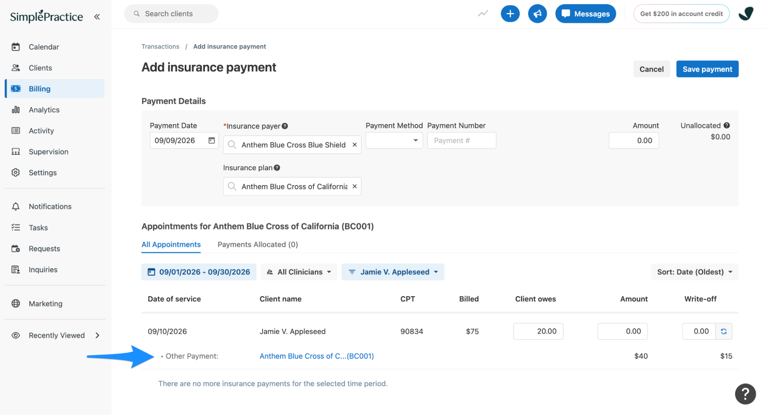Click the Tasks checklist icon

[16, 228]
